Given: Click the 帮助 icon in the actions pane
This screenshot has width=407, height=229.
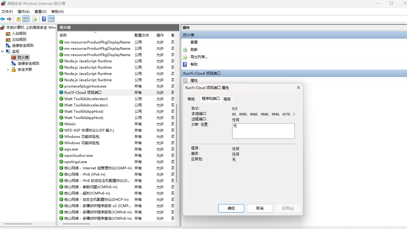Looking at the screenshot, I should [185, 64].
